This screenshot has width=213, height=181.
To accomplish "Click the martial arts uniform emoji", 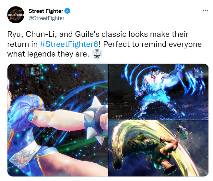I will click(97, 54).
